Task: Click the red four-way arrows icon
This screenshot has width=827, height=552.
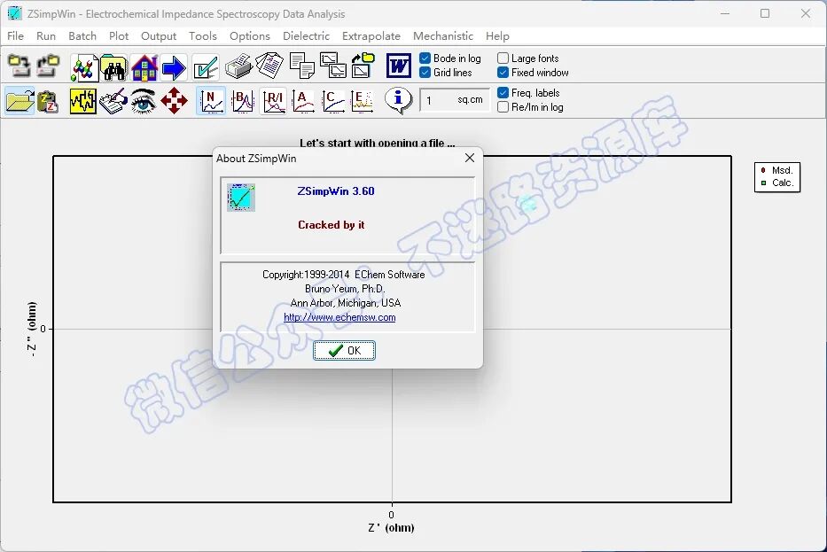Action: pyautogui.click(x=174, y=101)
